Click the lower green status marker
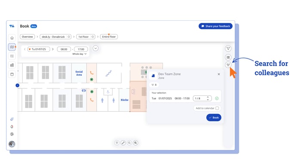Screen dimensions: 296x167 [92, 91]
